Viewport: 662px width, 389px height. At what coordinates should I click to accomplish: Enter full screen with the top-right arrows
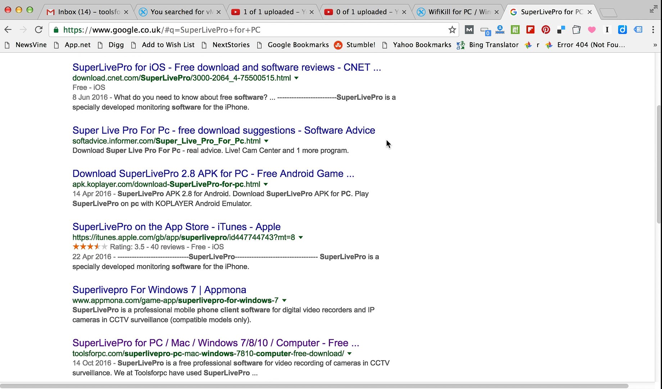653,10
